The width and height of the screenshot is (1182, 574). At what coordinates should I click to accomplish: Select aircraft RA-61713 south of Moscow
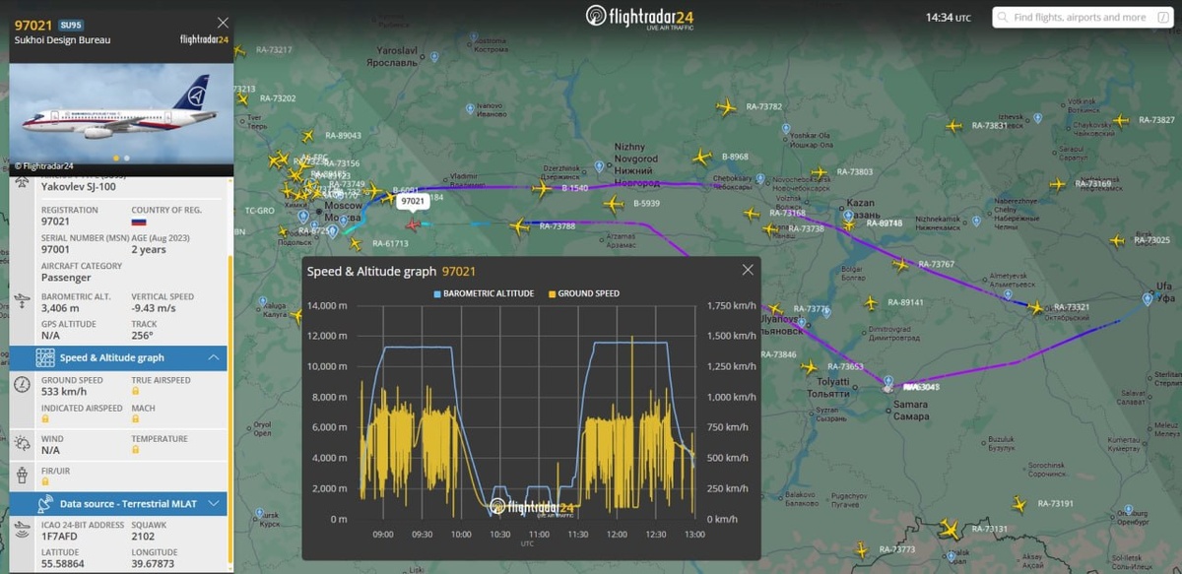click(x=355, y=243)
